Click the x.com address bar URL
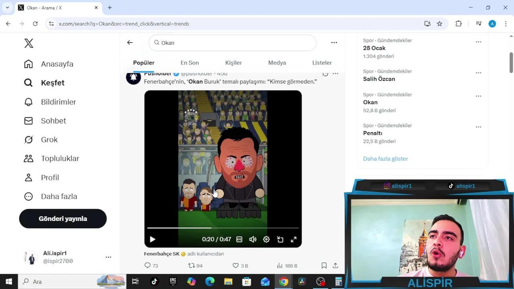The image size is (514, 289). 124,24
